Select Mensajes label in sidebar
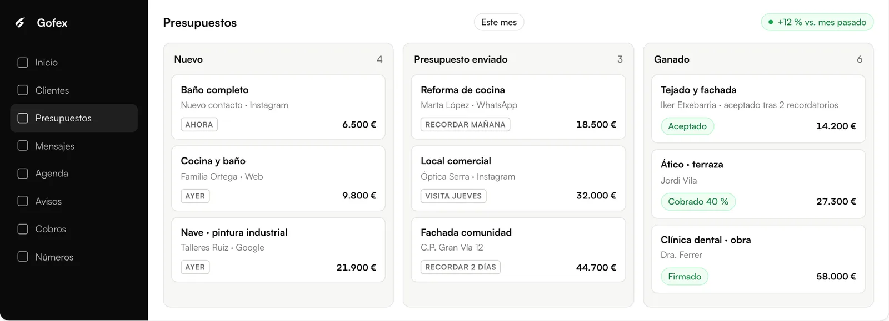Viewport: 889px width, 321px height. pyautogui.click(x=55, y=146)
